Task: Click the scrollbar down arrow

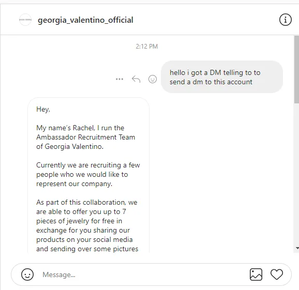Action: (x=297, y=248)
